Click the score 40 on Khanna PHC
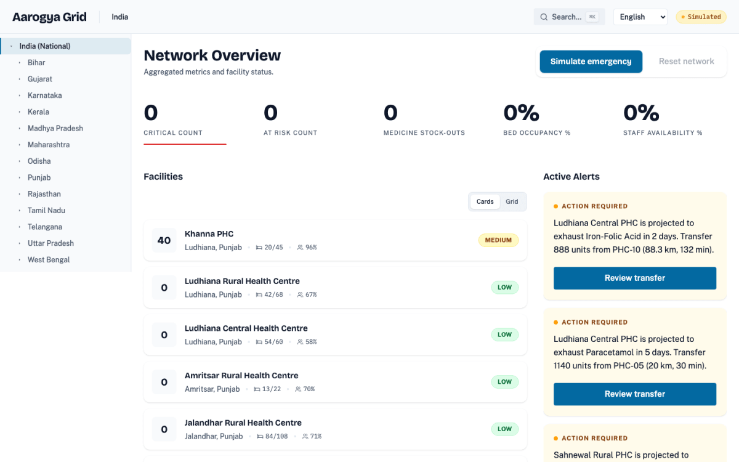739x462 pixels. [x=164, y=240]
